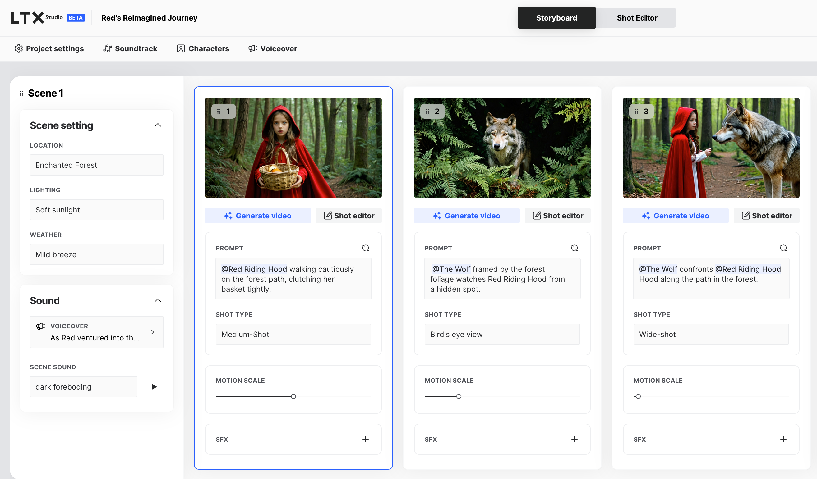Image resolution: width=817 pixels, height=479 pixels.
Task: Generate video for shot 3
Action: coord(675,216)
